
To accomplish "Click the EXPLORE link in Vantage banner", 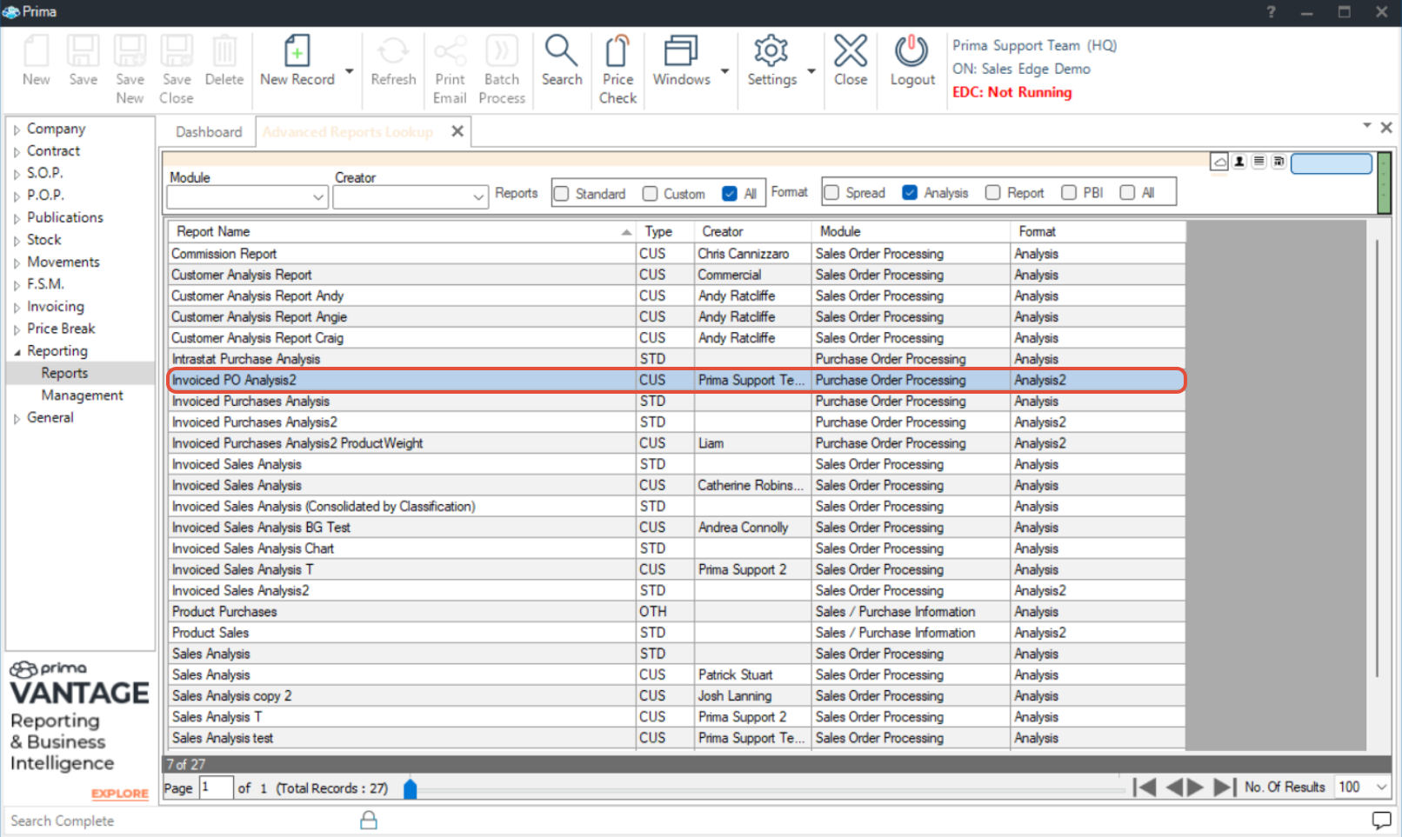I will [x=120, y=794].
